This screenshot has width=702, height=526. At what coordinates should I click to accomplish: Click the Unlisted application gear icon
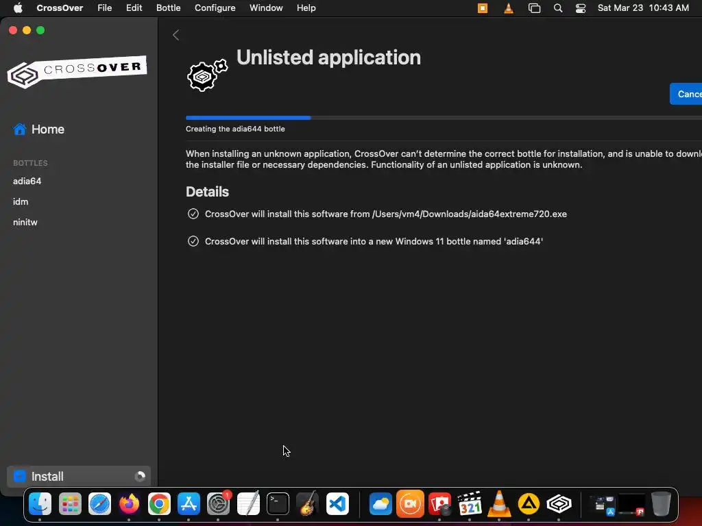[207, 75]
